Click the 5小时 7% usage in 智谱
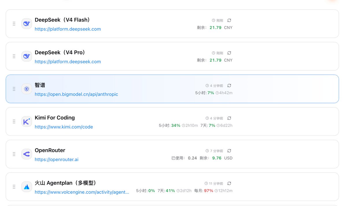The height and width of the screenshot is (206, 347). [205, 93]
